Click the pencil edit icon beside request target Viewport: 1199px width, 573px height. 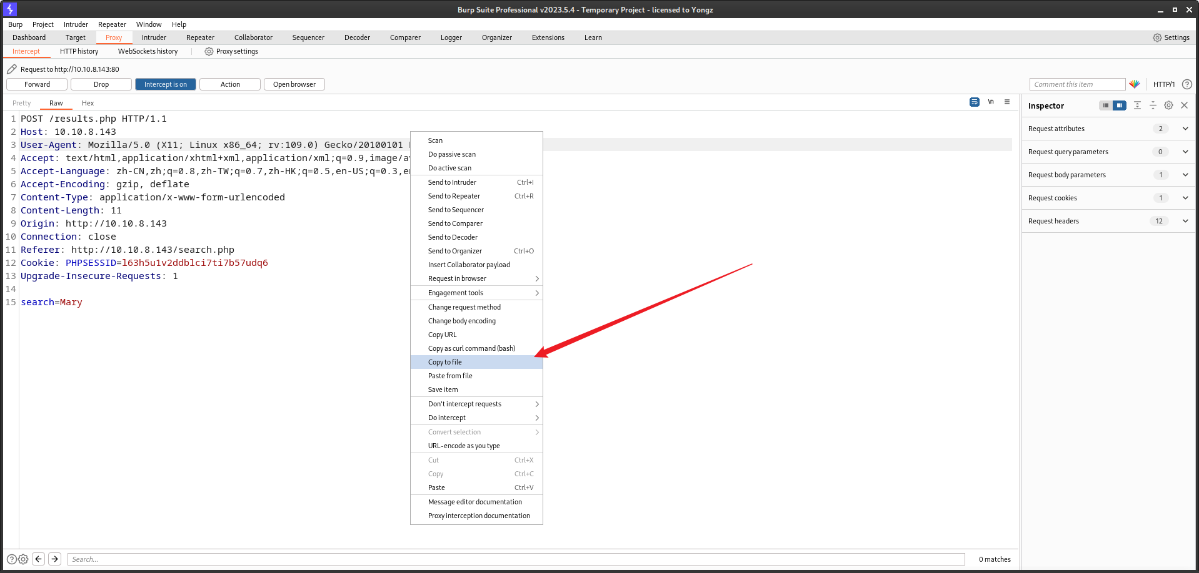click(12, 69)
